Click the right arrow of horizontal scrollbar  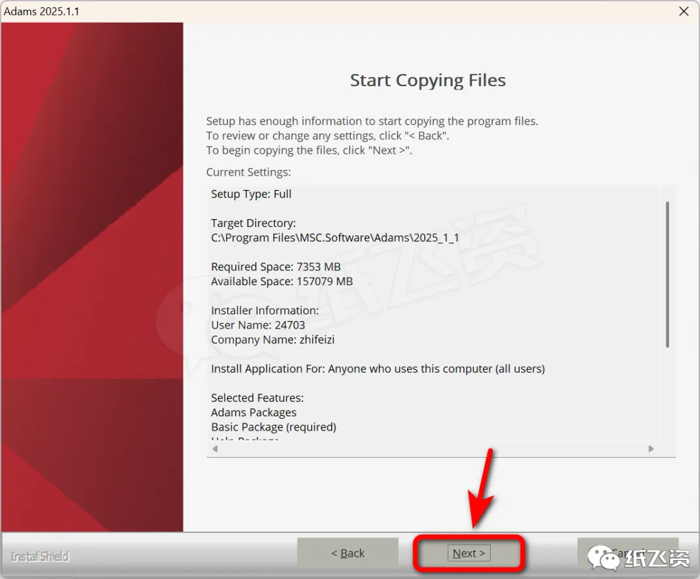click(651, 449)
